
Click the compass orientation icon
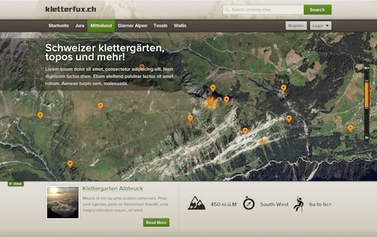[248, 203]
